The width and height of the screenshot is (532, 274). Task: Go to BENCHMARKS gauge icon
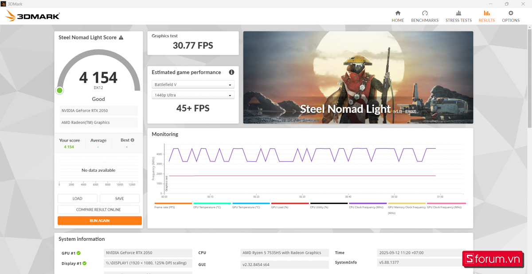click(x=425, y=13)
